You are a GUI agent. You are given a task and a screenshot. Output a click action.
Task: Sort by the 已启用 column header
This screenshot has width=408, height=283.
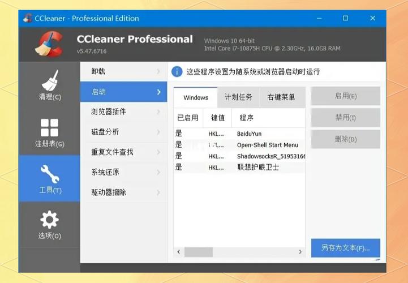(x=188, y=118)
